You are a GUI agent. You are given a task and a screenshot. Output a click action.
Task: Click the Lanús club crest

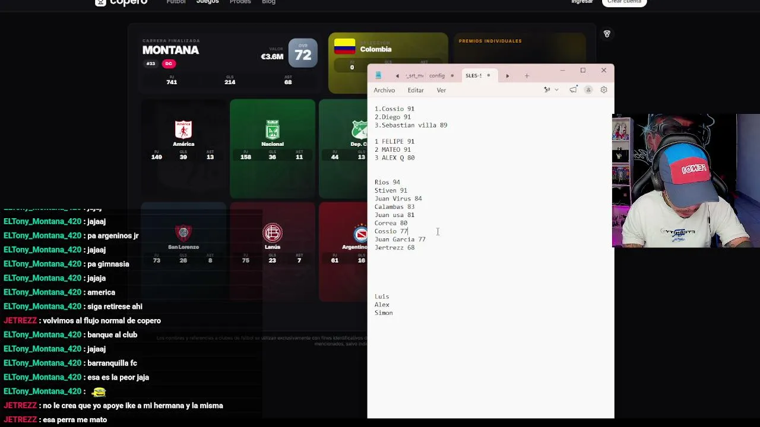(273, 233)
